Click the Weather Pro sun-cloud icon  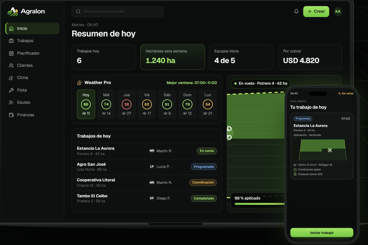(79, 83)
